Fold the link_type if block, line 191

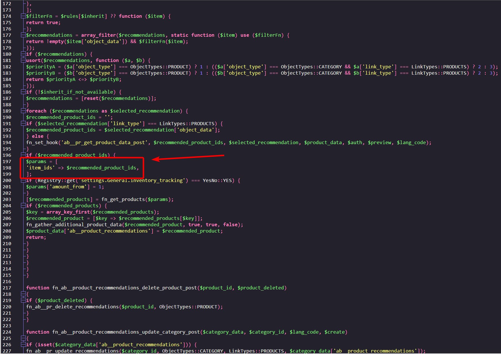click(23, 124)
